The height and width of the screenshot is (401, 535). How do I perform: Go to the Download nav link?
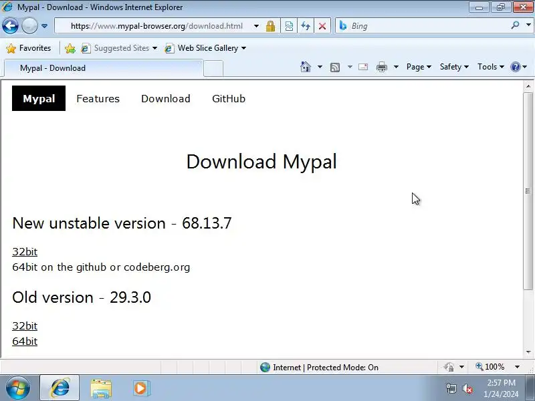(x=166, y=98)
